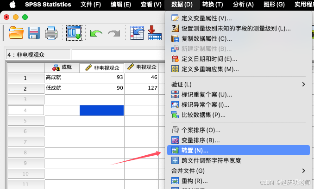Click the Go to case icon
The width and height of the screenshot is (314, 189).
pos(137,33)
